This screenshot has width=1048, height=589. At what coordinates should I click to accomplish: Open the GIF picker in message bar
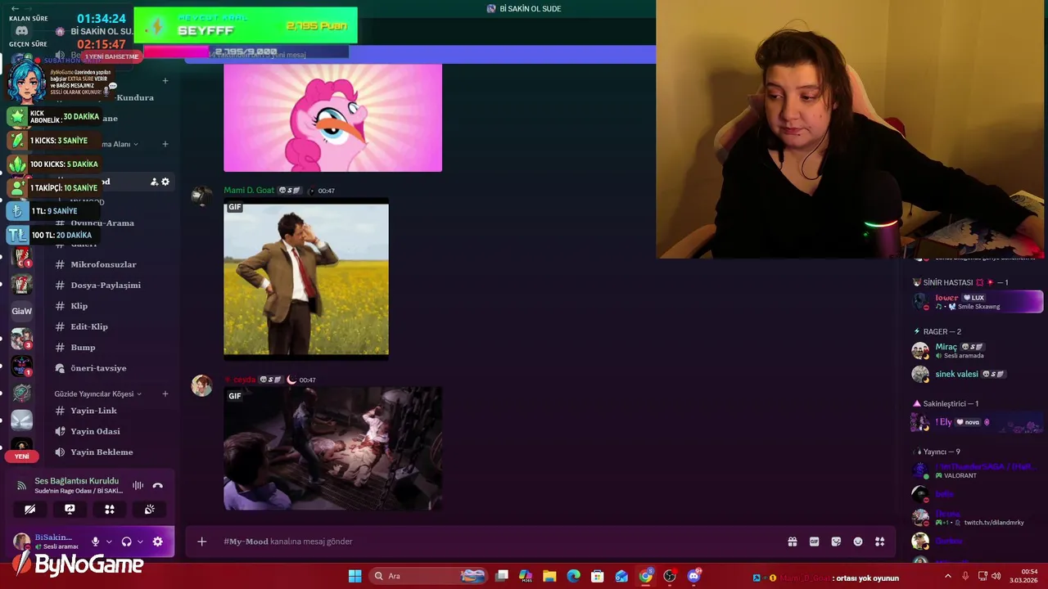point(814,542)
